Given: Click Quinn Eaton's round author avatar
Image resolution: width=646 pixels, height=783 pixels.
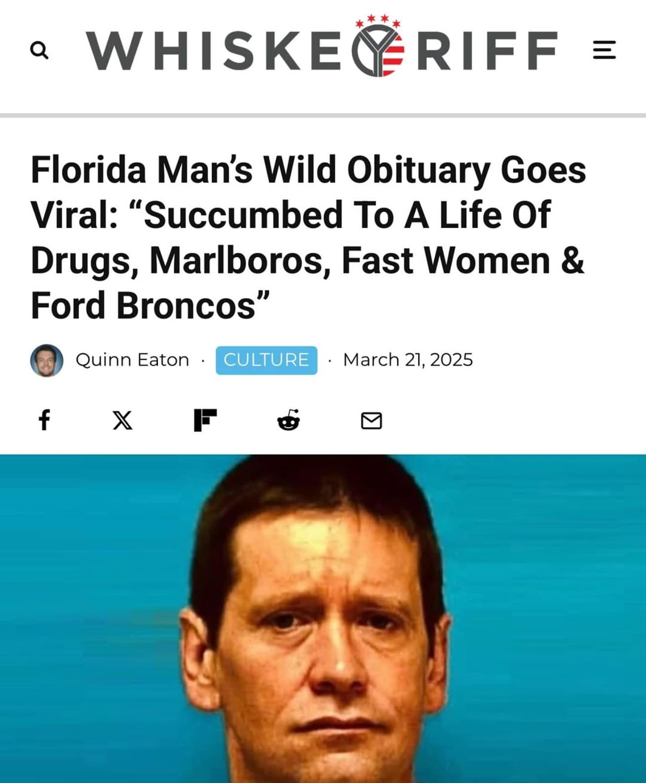Looking at the screenshot, I should point(47,360).
